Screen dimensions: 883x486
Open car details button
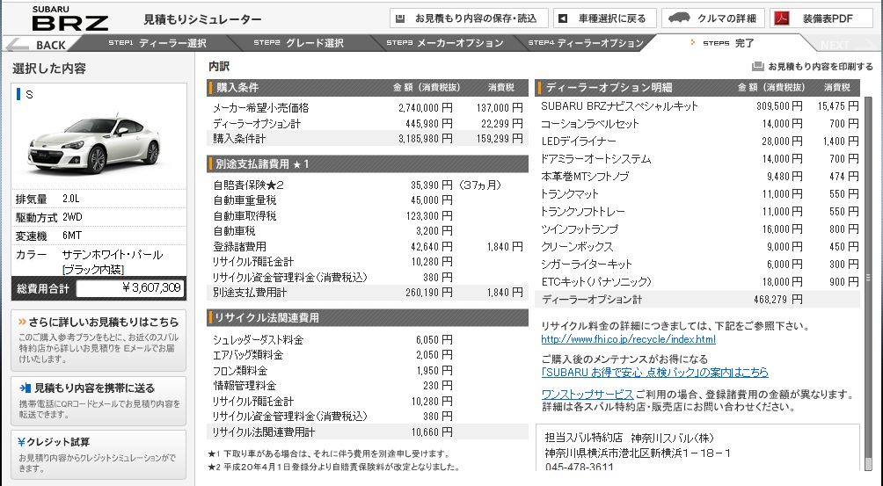712,18
